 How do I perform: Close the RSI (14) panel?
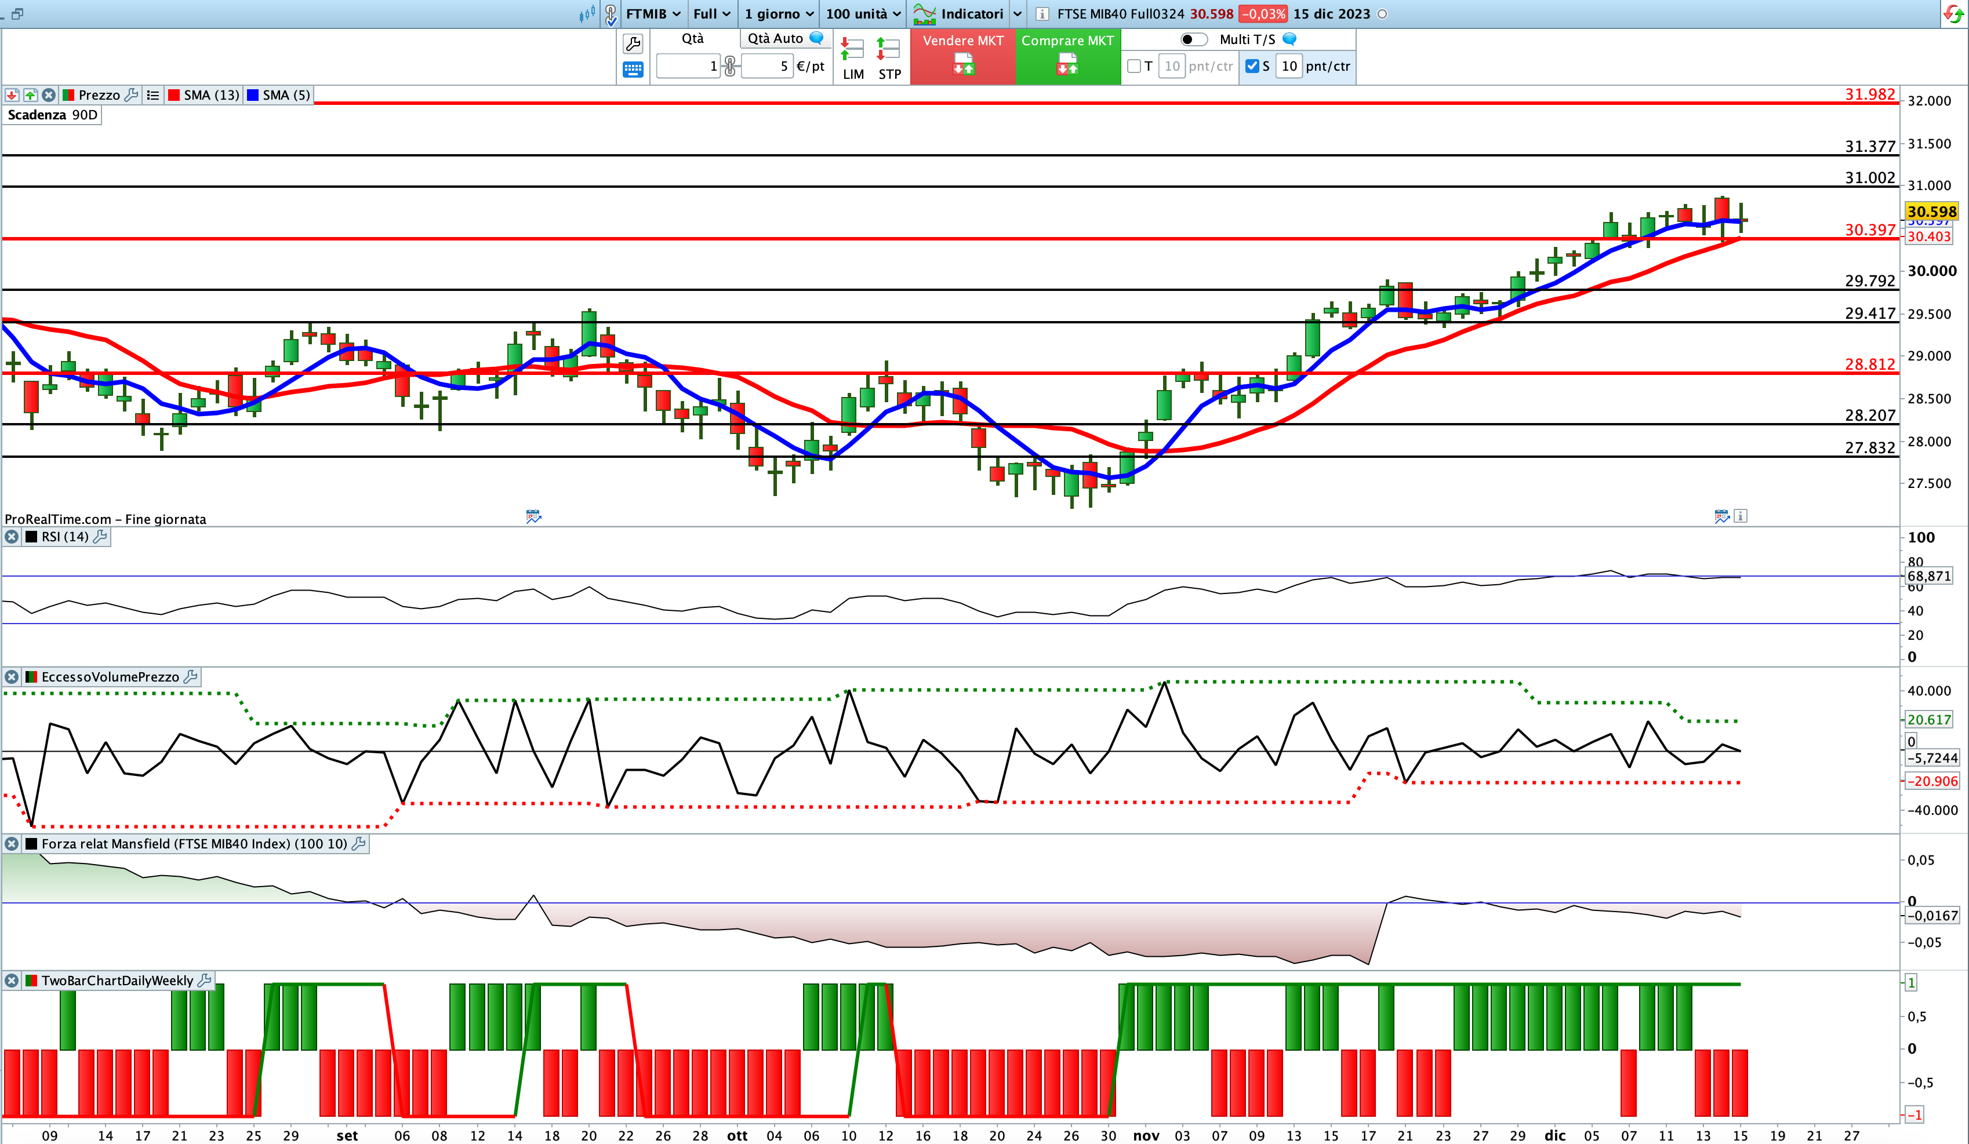click(x=12, y=537)
